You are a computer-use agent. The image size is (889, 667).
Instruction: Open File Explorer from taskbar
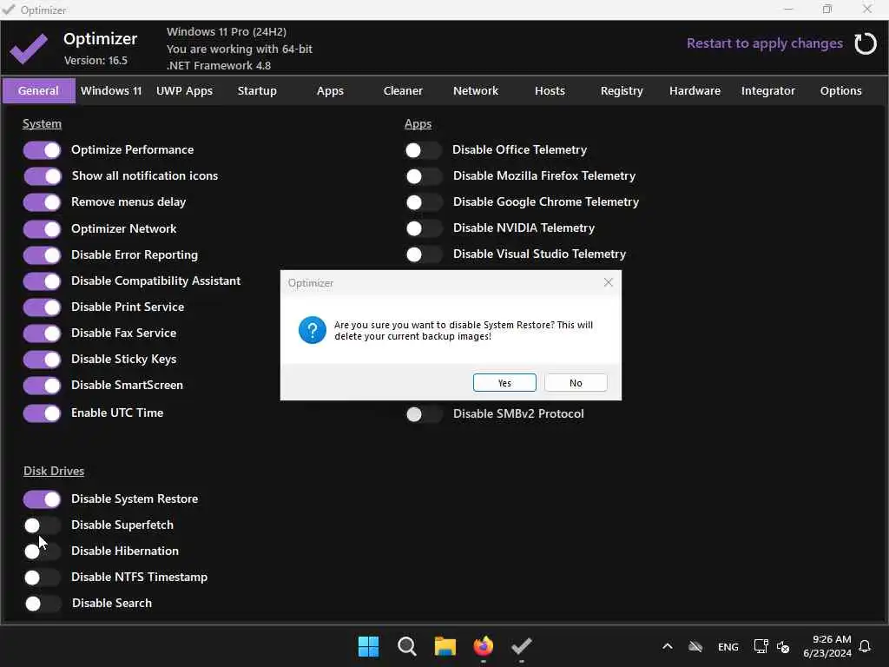(x=445, y=646)
